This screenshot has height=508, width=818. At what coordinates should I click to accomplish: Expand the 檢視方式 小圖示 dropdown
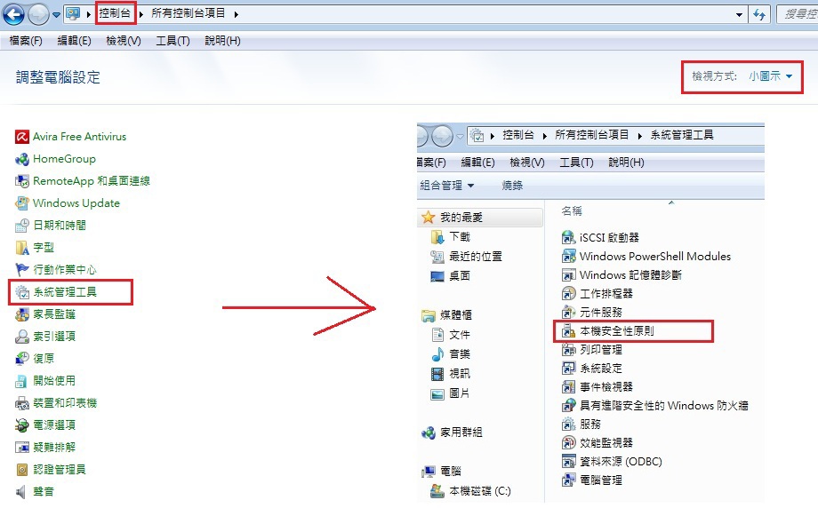(771, 76)
